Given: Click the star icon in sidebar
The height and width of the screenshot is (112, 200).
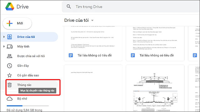Looking at the screenshot, I should click(10, 75).
